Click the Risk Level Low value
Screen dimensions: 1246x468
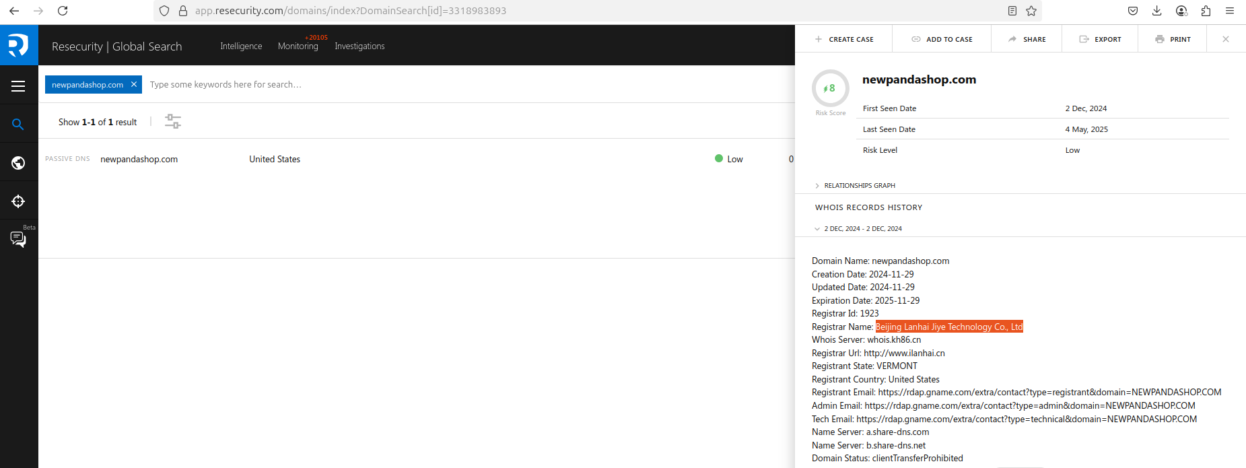pos(1072,150)
